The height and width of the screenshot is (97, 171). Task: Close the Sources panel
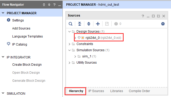[164, 16]
